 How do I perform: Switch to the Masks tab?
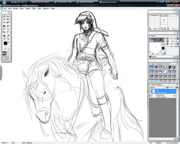[x=159, y=85]
